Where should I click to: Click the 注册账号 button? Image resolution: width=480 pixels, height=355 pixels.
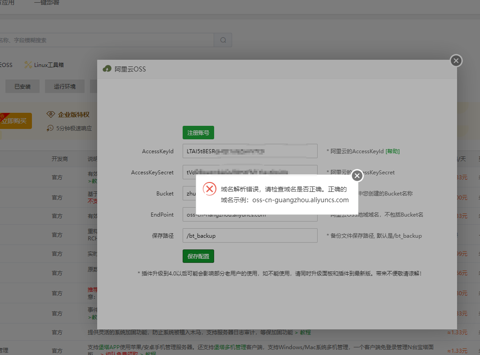pyautogui.click(x=198, y=133)
